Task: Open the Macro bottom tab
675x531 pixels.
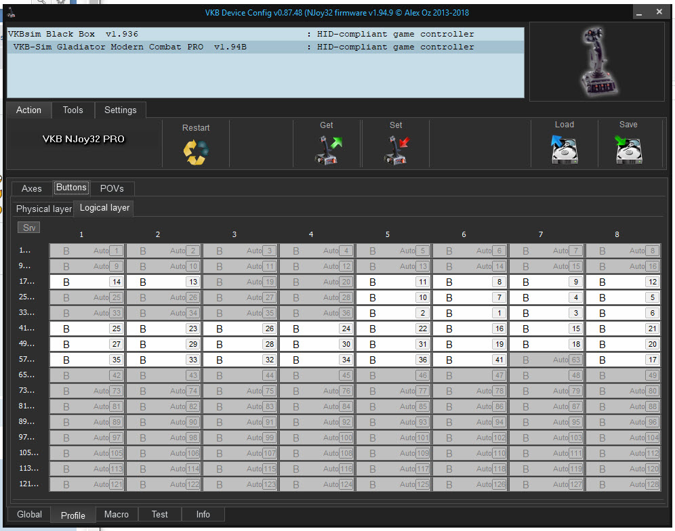Action: point(117,514)
